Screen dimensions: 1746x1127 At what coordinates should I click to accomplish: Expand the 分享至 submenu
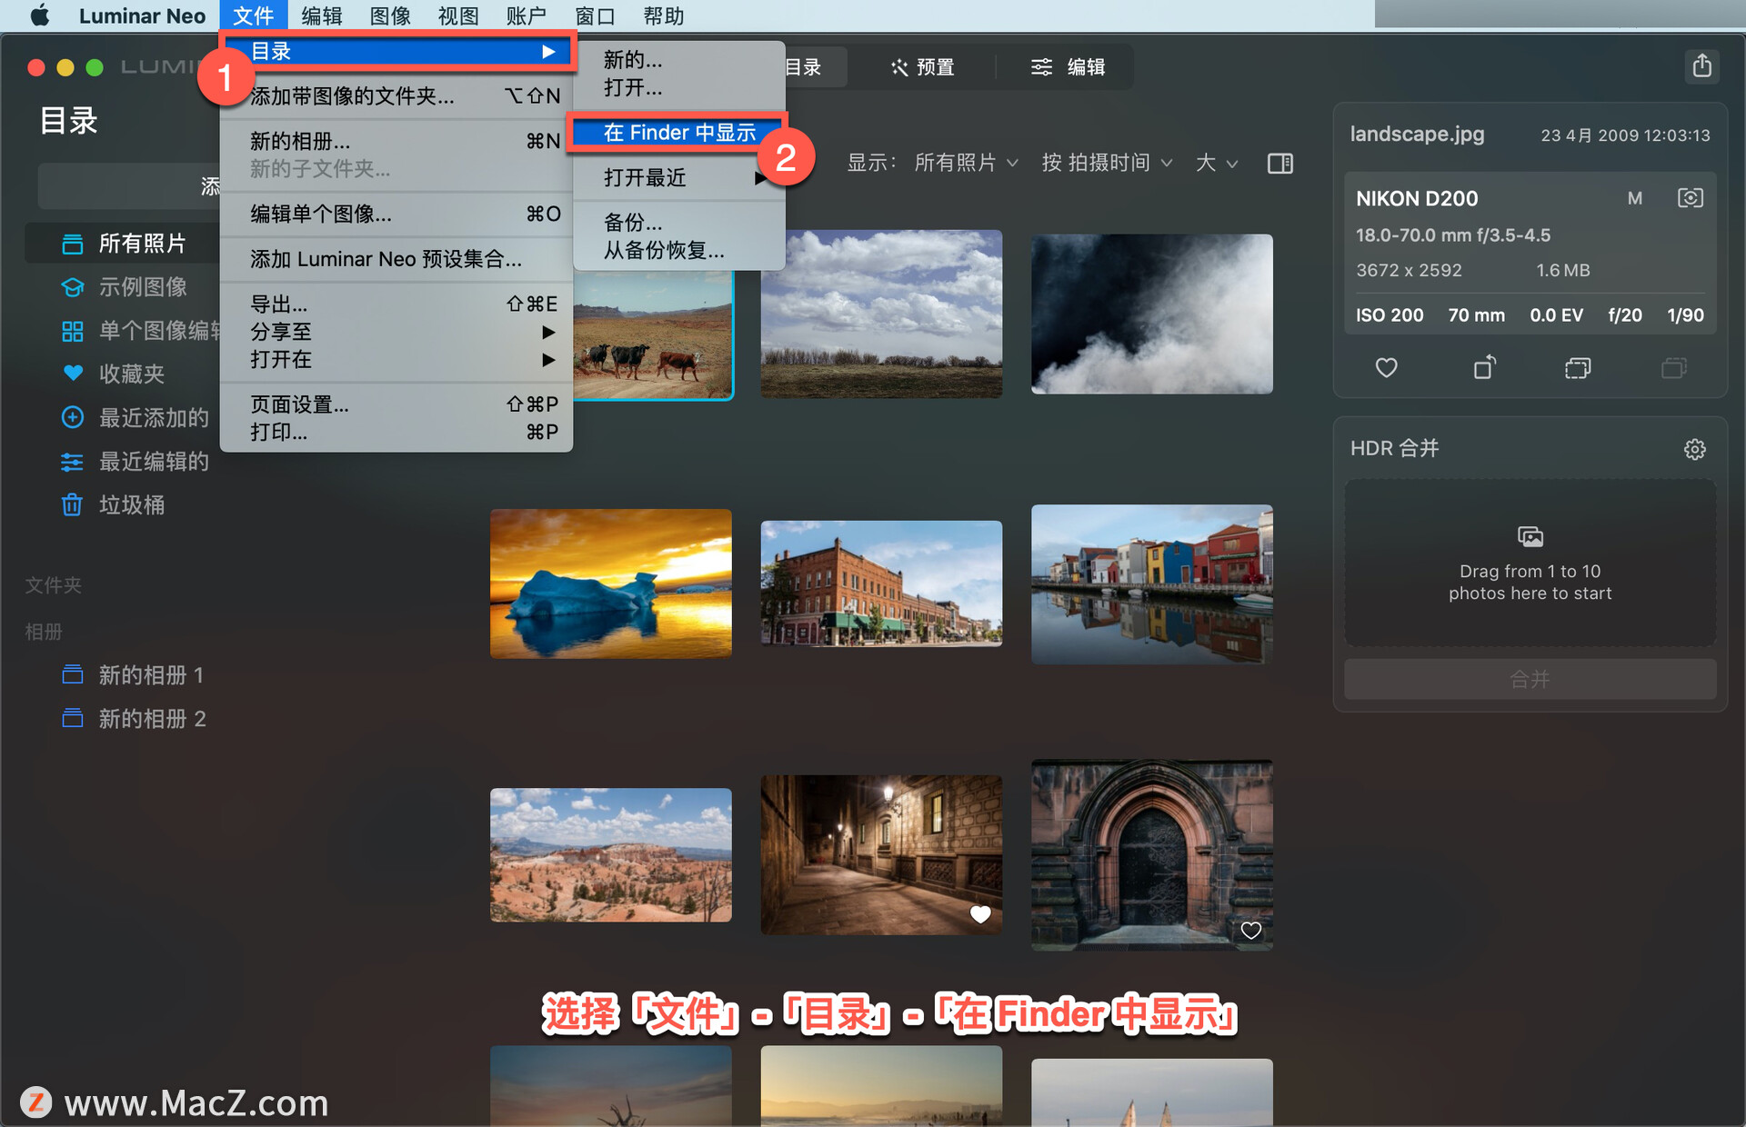396,332
